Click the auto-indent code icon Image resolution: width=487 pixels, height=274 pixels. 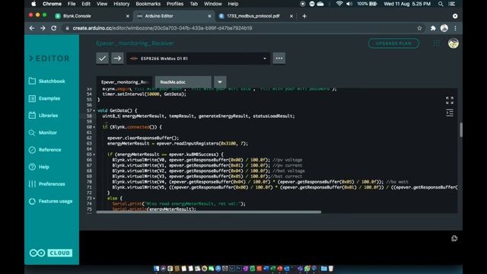(450, 113)
